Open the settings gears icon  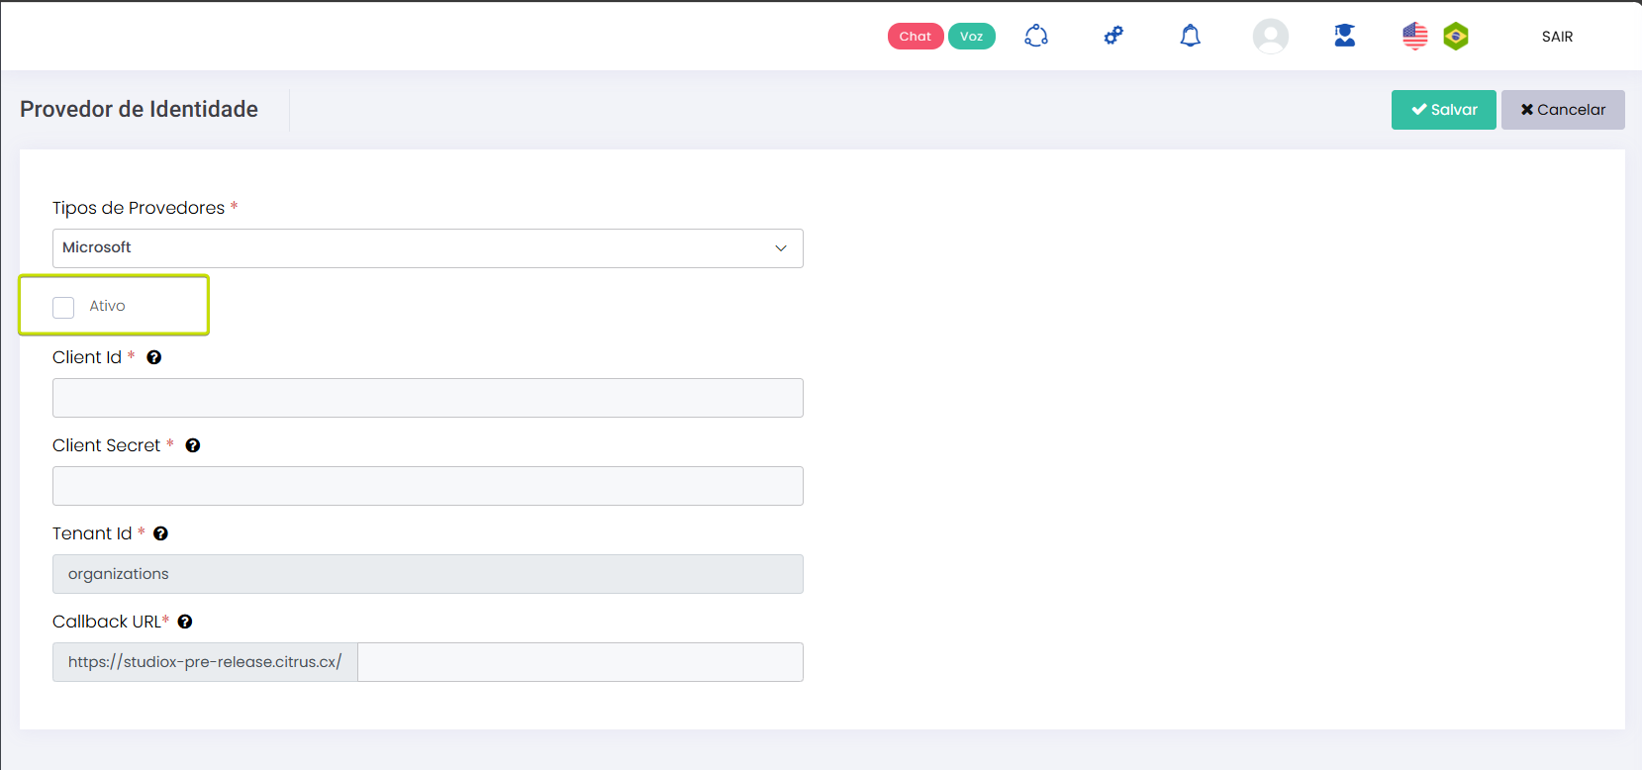coord(1113,37)
